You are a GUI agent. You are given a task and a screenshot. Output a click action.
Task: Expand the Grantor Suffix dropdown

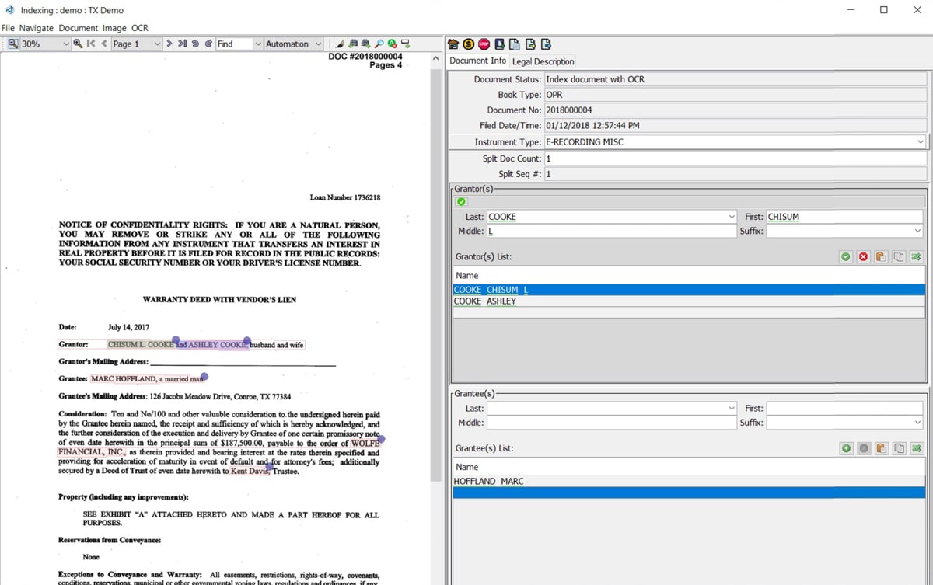tap(918, 231)
